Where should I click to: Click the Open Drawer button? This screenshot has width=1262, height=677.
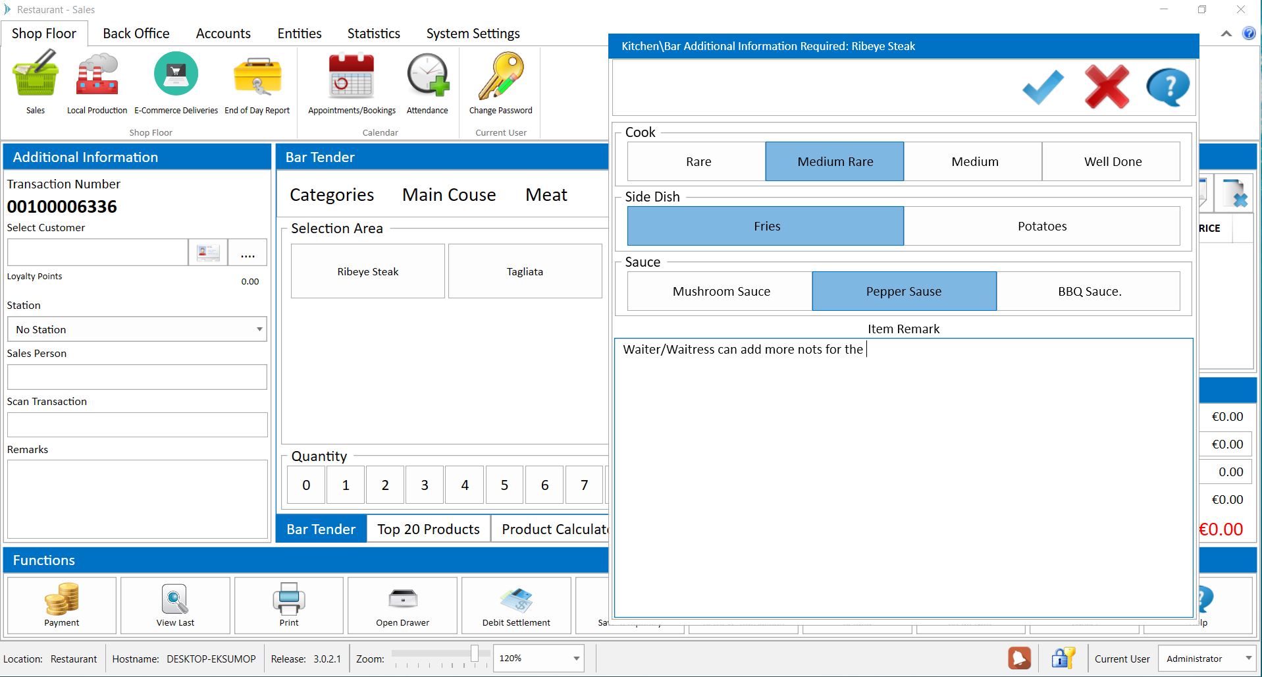click(402, 605)
